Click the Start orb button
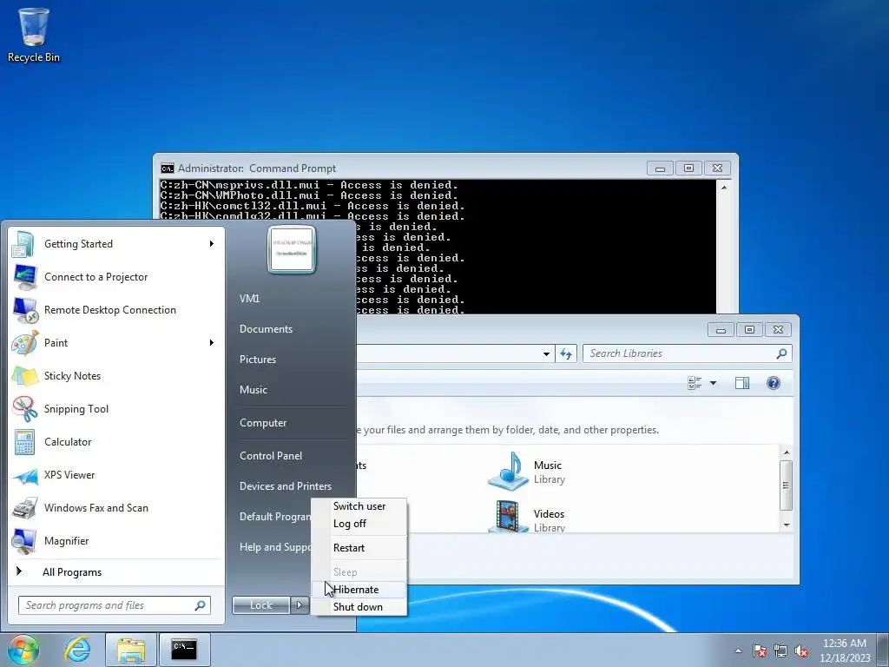This screenshot has width=889, height=667. (x=23, y=650)
